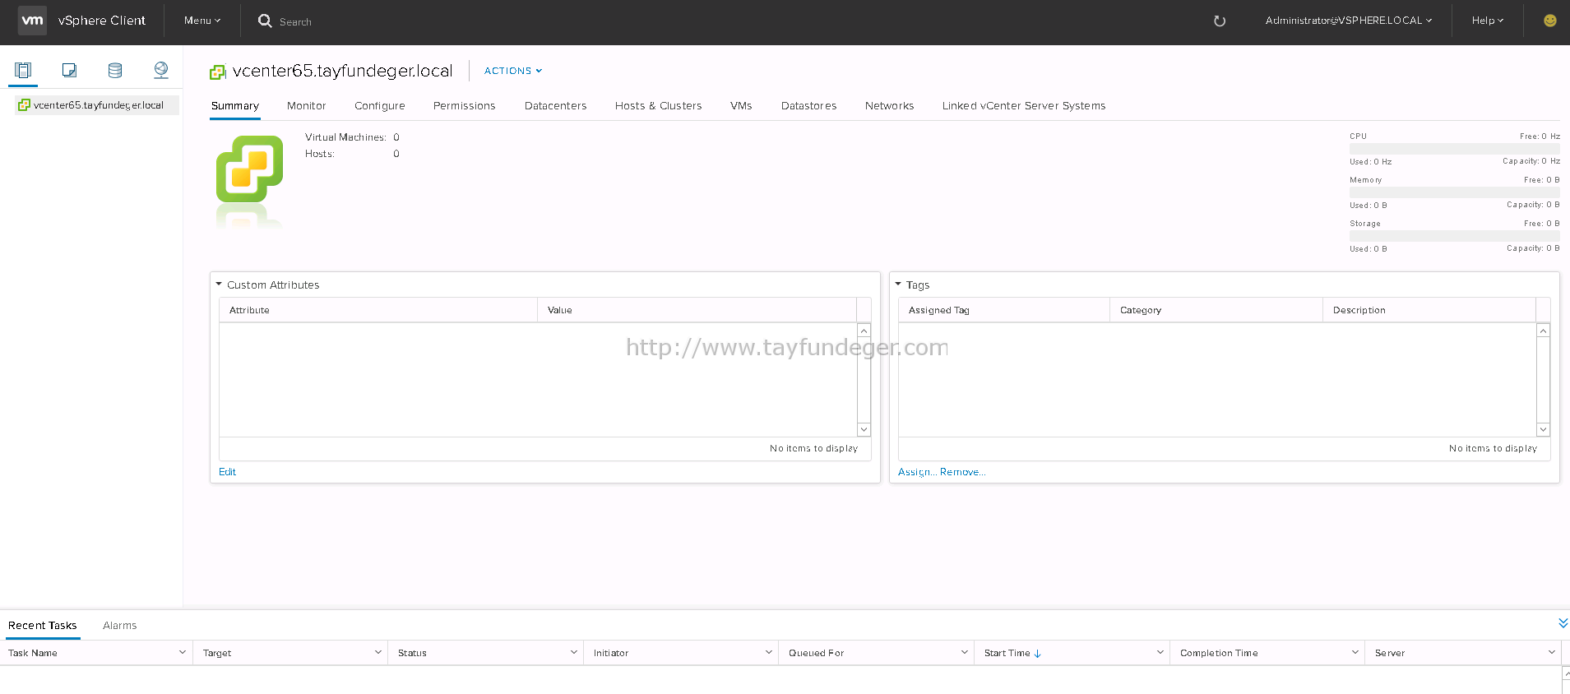The image size is (1570, 694).
Task: Click the vCenter icon beside the page title
Action: tap(218, 72)
